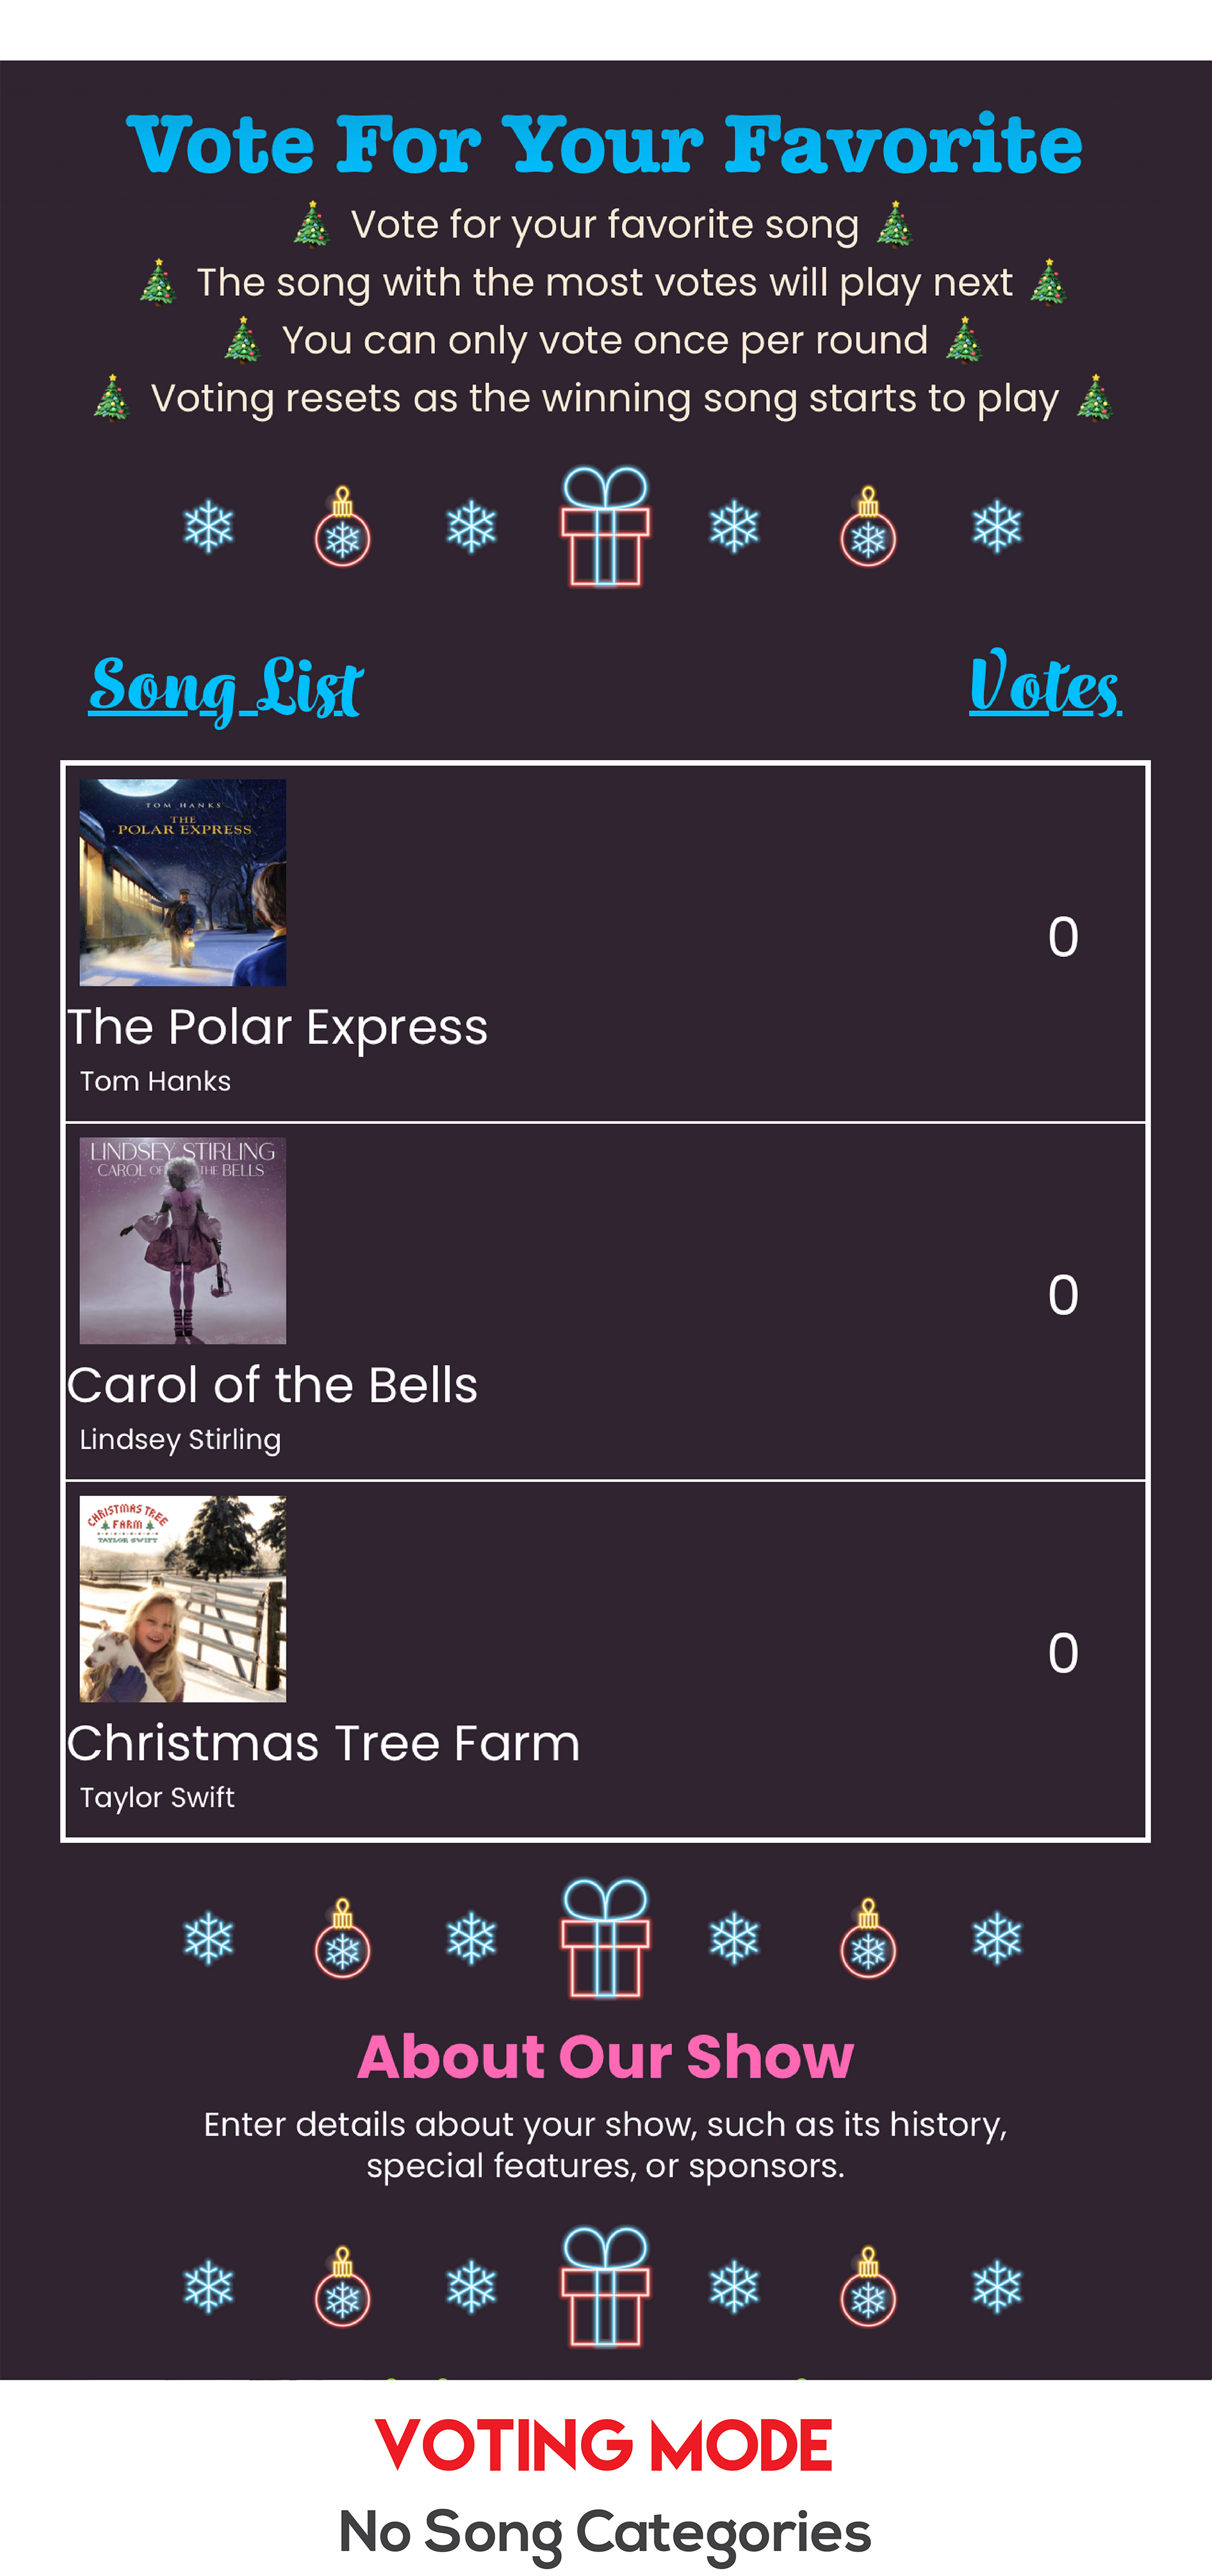Click the Carol of the Bells vote count
Viewport: 1212px width, 2576px height.
click(x=1063, y=1295)
